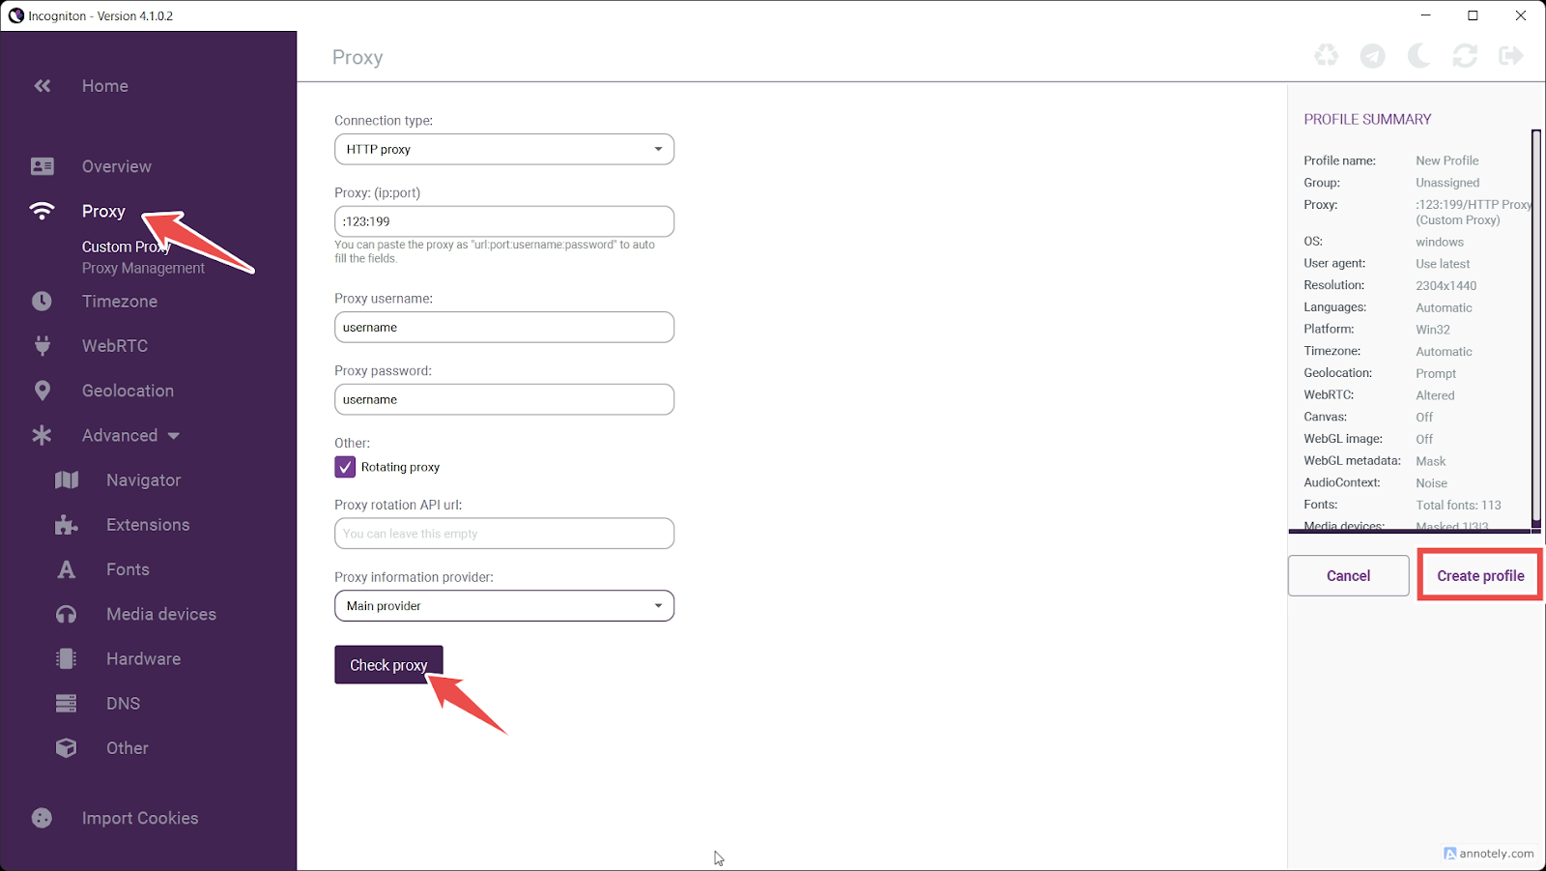Click the Geolocation pin icon

click(x=43, y=391)
